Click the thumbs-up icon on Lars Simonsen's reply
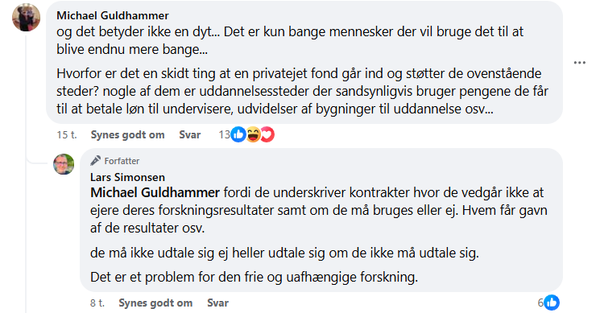596x313 pixels. point(552,303)
